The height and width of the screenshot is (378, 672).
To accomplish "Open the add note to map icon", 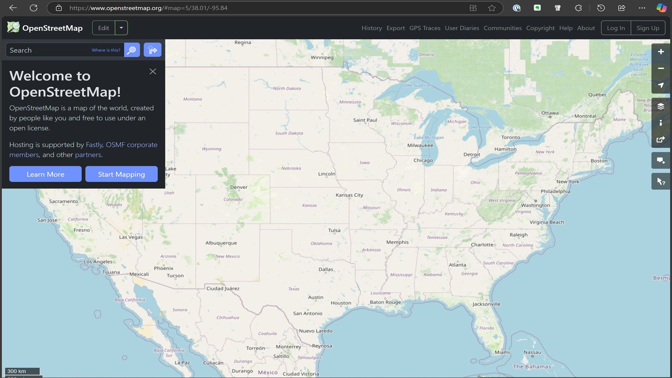I will pyautogui.click(x=661, y=160).
